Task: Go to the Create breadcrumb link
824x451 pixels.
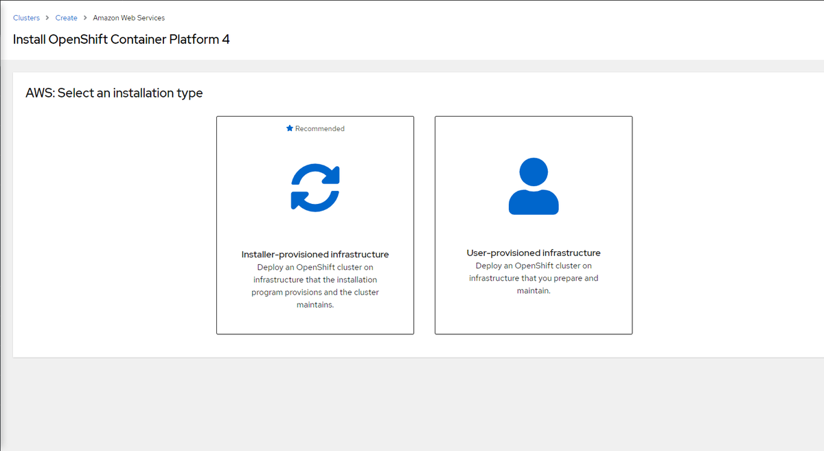Action: [66, 18]
